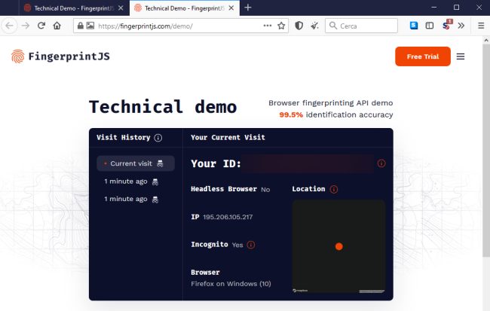Viewport: 490px width, 311px height.
Task: Open the FingerprintJS hamburger menu
Action: 461,56
